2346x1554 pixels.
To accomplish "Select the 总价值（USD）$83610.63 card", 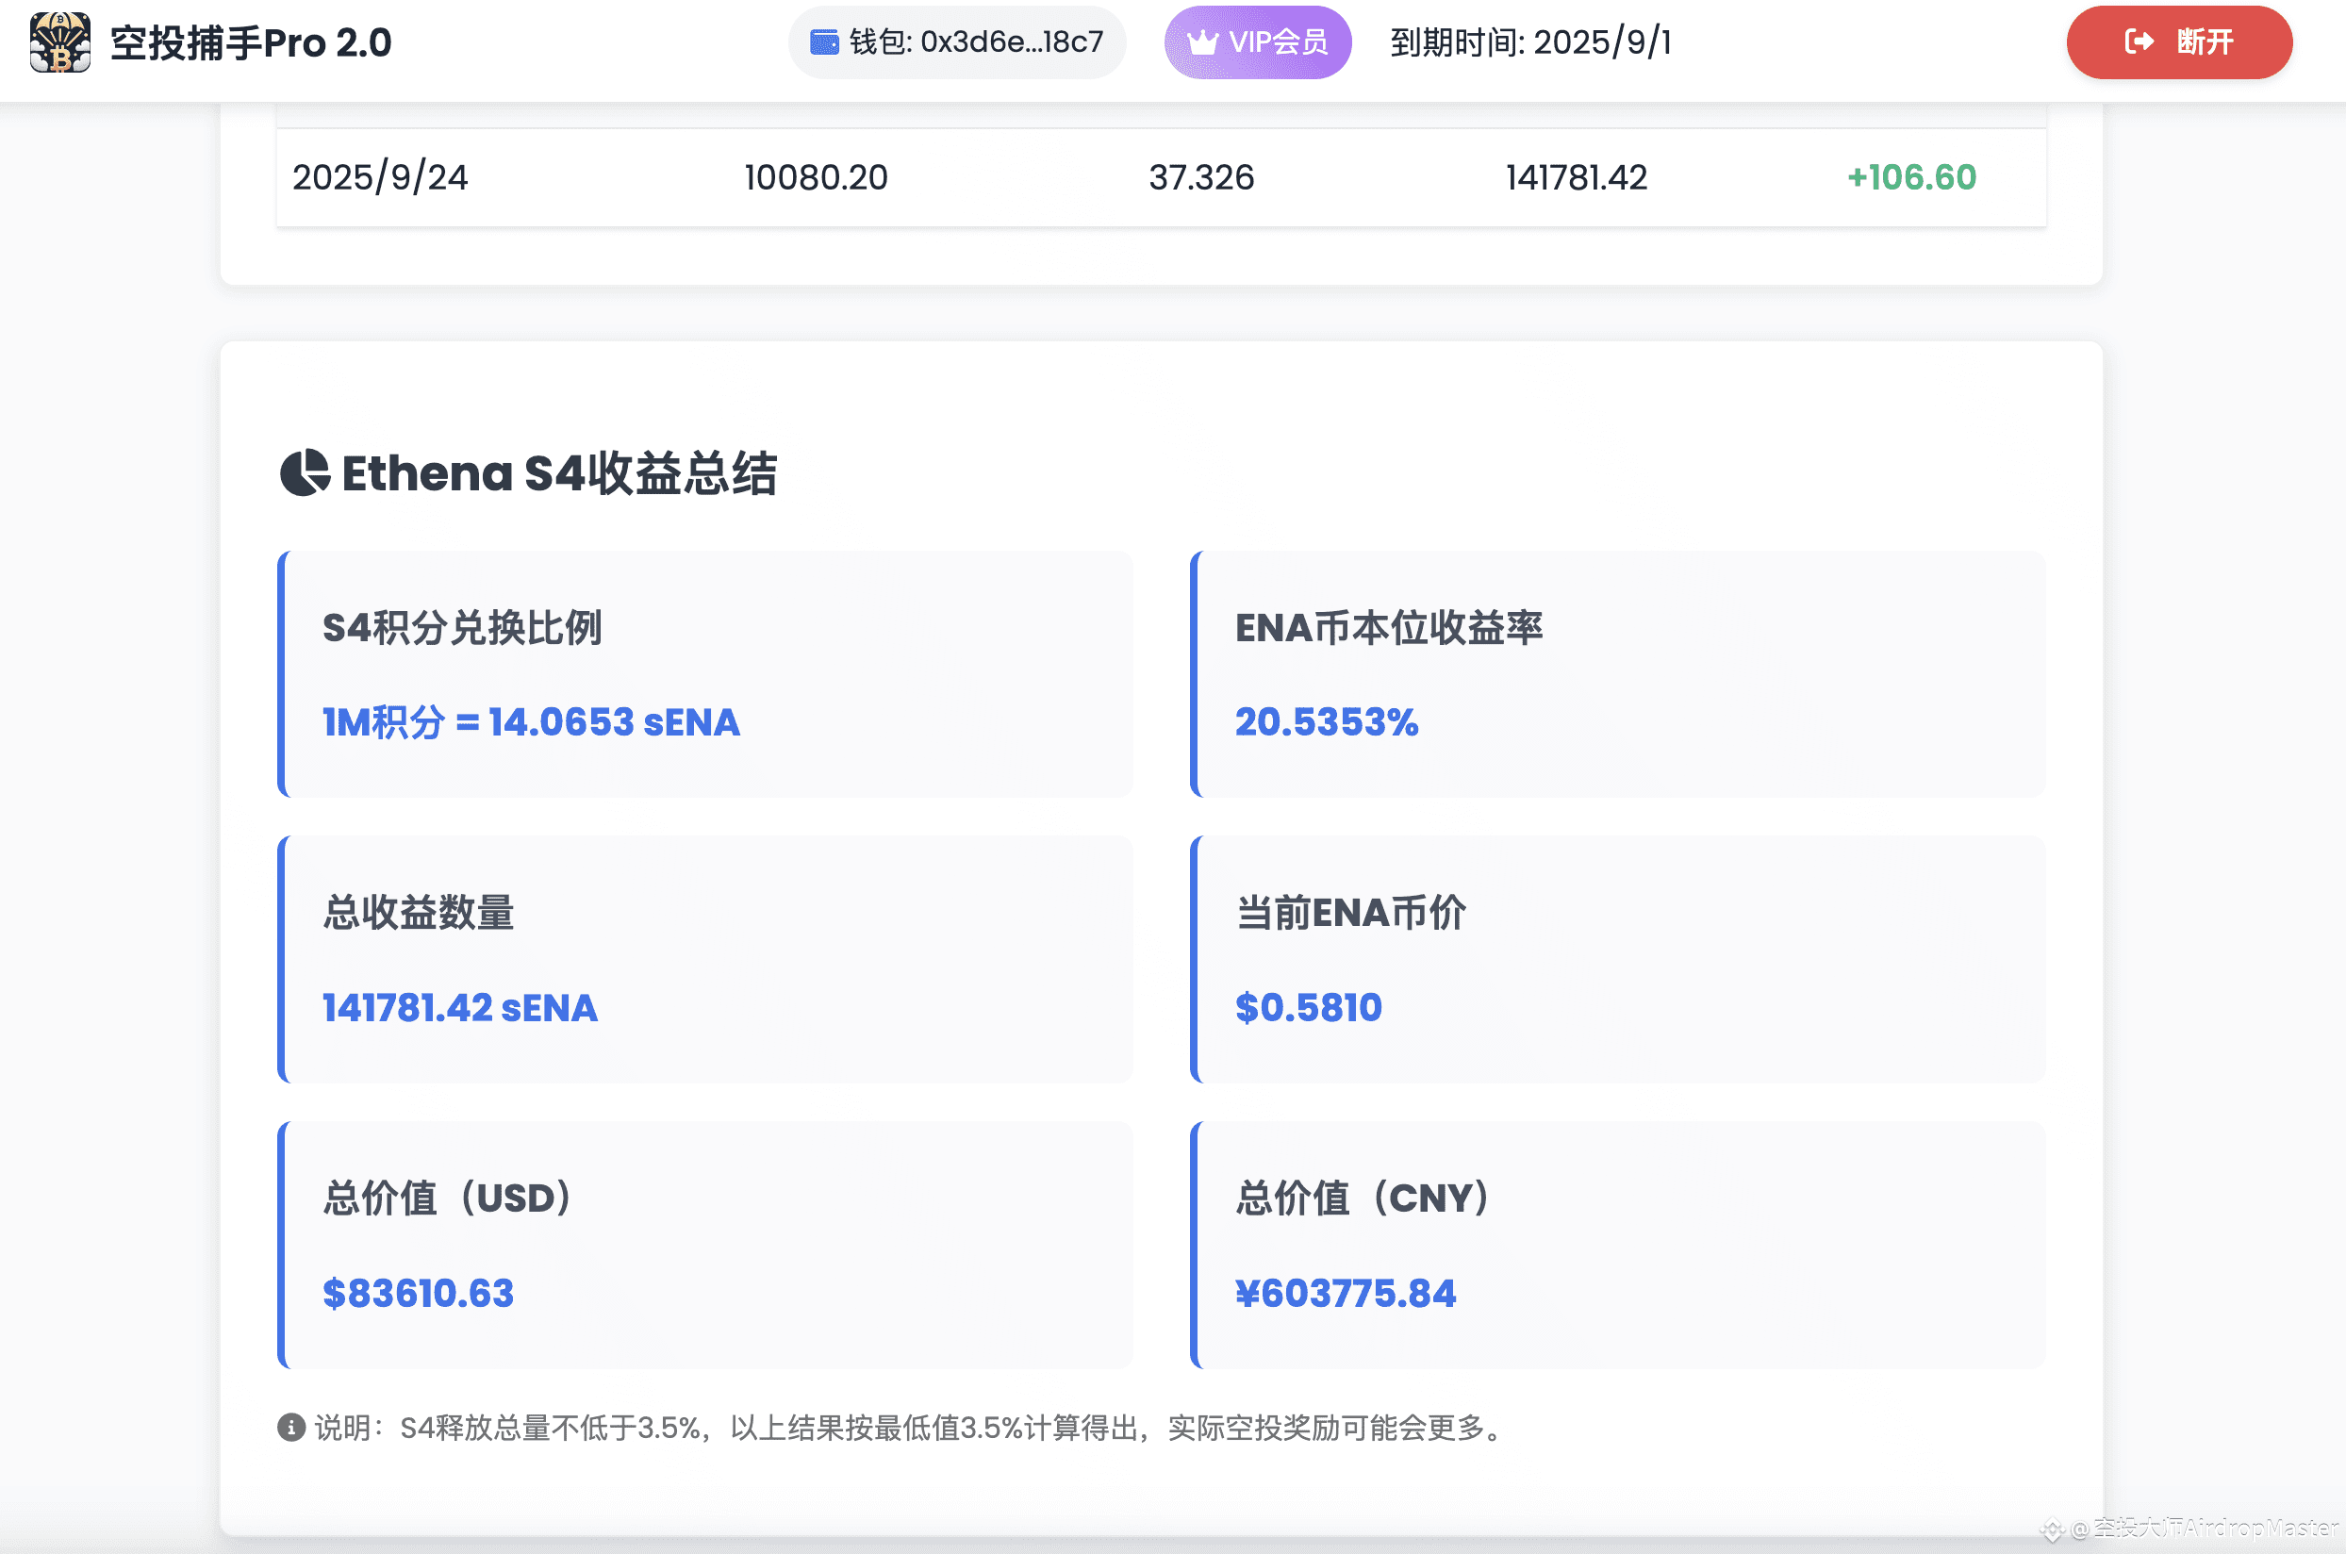I will pos(705,1245).
